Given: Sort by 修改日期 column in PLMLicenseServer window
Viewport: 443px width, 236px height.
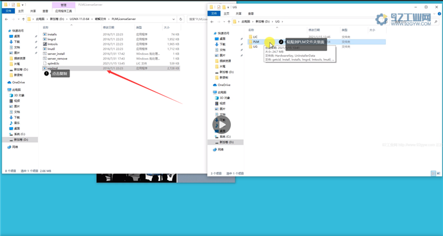Looking at the screenshot, I should coord(109,28).
